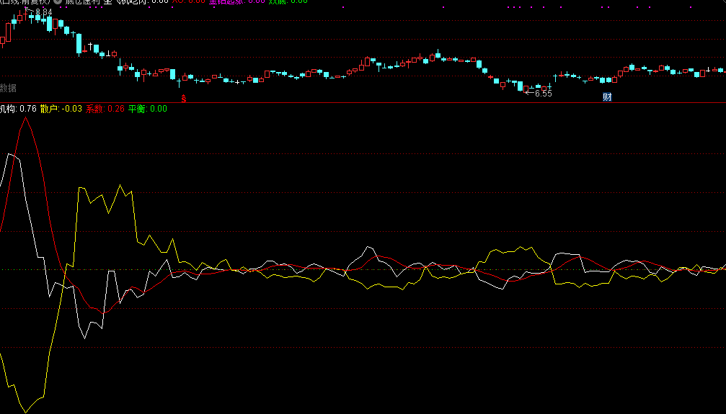Click the 6.55 low price label

543,94
